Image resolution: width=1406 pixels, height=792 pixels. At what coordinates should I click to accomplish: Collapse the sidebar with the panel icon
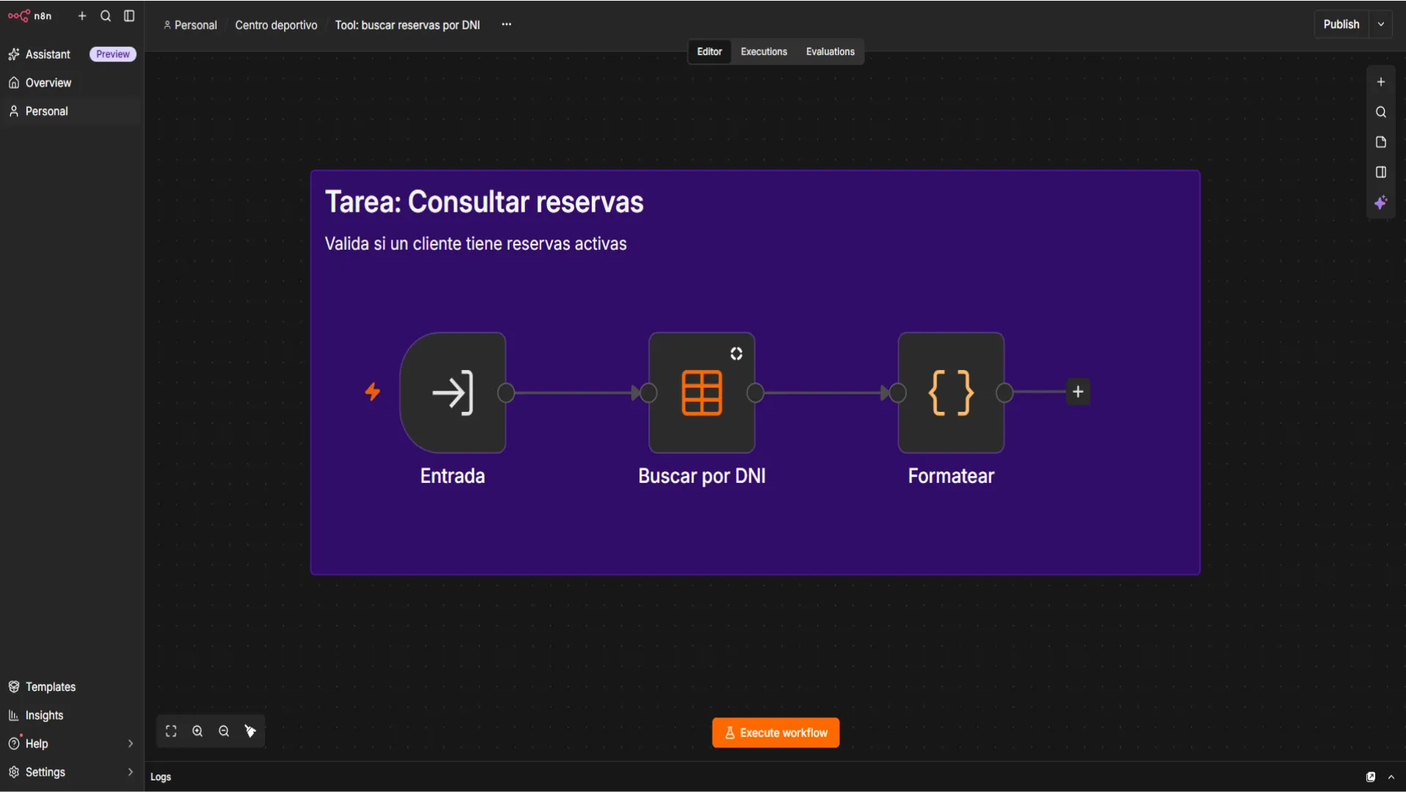coord(129,15)
